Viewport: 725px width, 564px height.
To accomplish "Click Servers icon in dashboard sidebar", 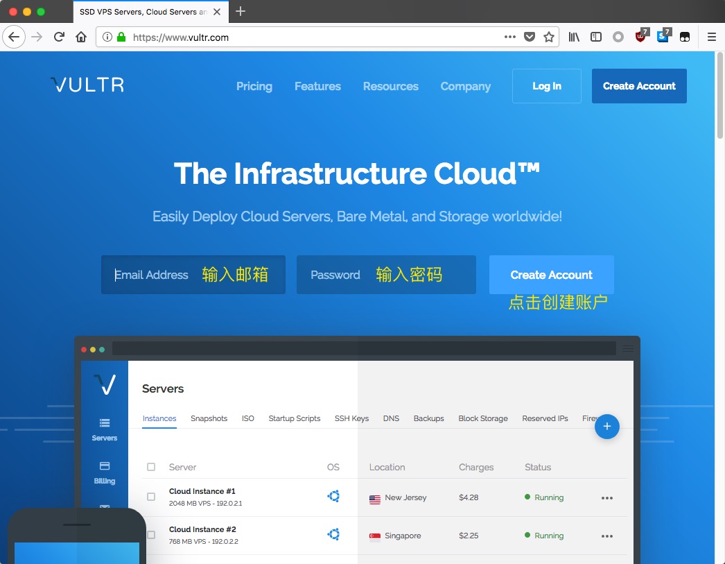I will 105,430.
